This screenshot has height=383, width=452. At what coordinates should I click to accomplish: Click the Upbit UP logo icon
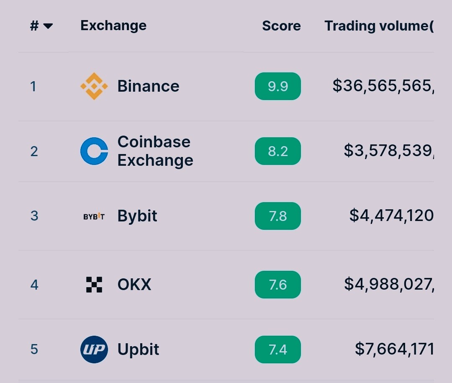[x=94, y=349]
